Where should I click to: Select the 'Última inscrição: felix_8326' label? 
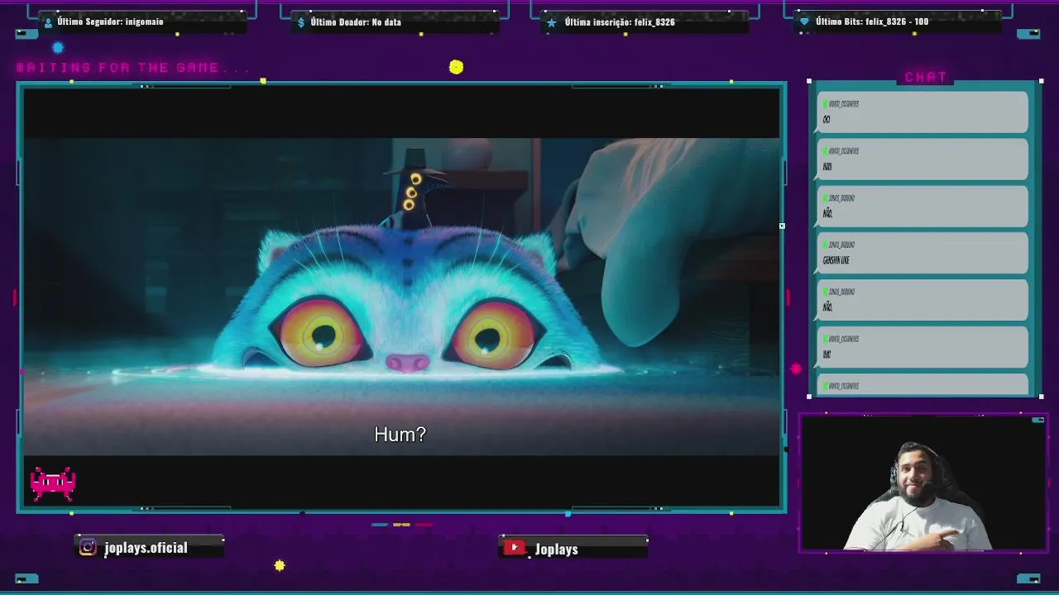click(620, 22)
